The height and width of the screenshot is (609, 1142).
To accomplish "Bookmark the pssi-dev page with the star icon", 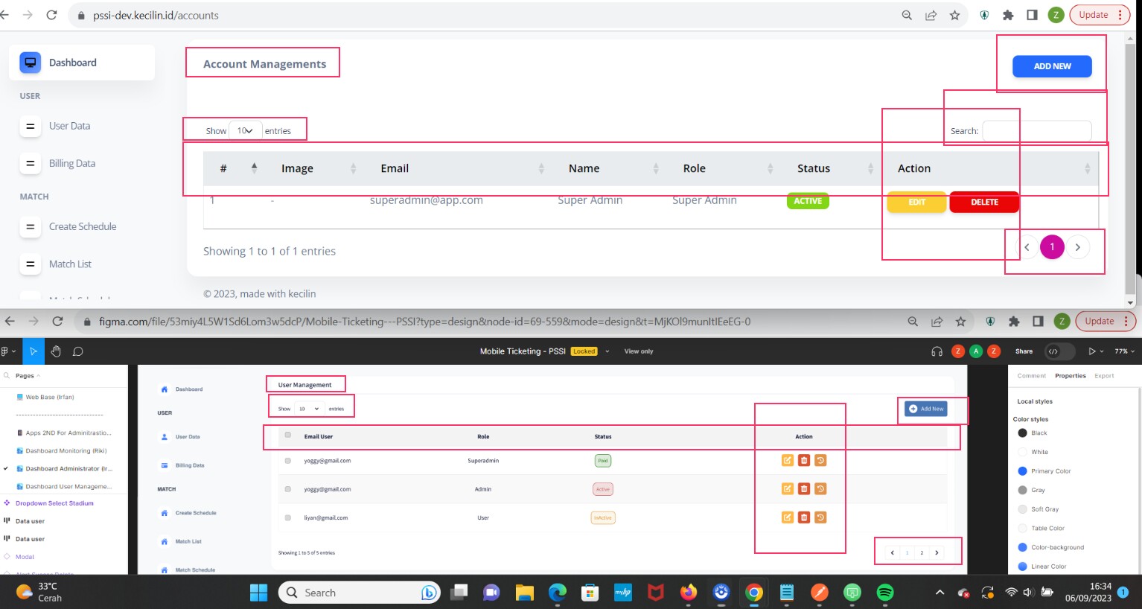I will pos(954,15).
